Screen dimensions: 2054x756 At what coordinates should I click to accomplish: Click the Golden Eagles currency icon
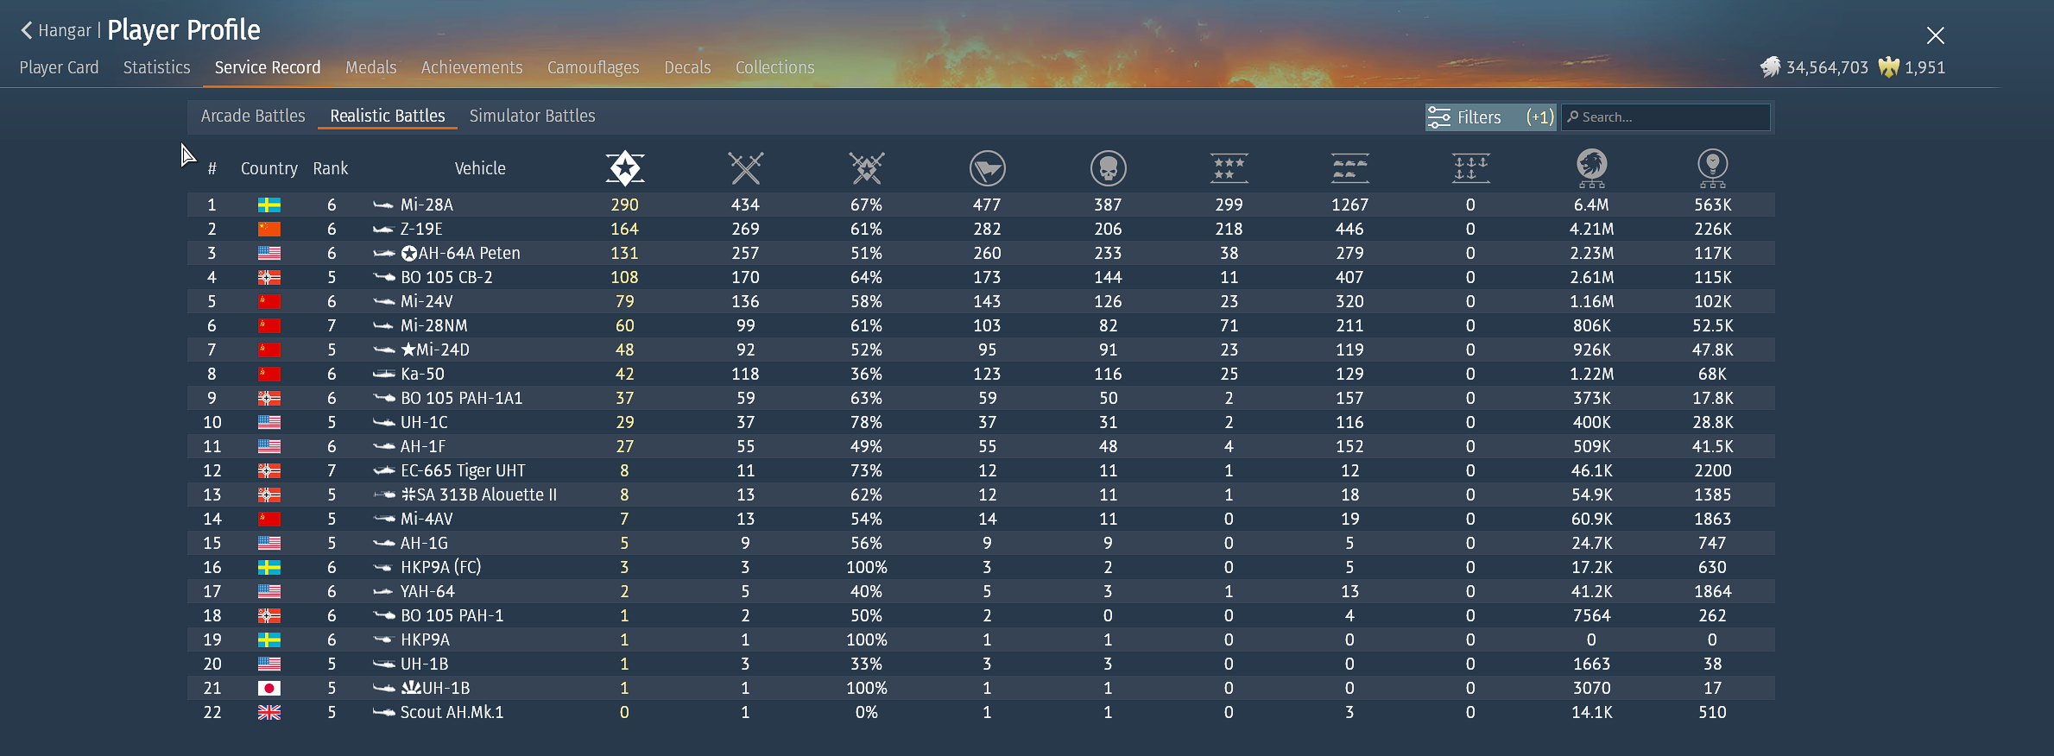[1889, 67]
